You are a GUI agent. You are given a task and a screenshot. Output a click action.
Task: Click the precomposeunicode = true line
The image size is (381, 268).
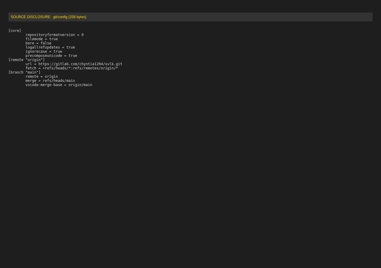(51, 56)
